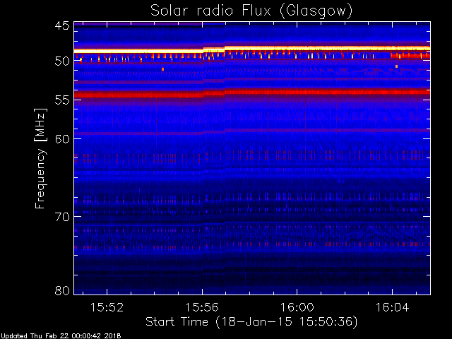Click the "Start Time (18-Jan-15 15:50:36)" axis label
Screen dimensions: 452x339
pos(251,322)
